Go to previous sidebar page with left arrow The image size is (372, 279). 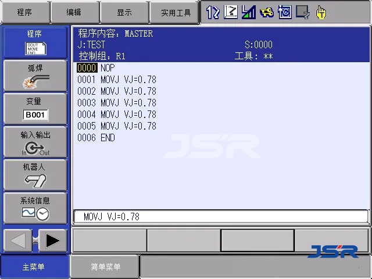click(18, 241)
